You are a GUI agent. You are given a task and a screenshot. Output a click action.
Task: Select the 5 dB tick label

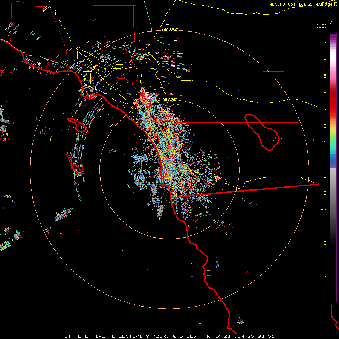point(325,76)
